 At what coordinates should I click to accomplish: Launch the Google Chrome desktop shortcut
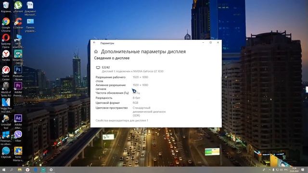pos(6,25)
